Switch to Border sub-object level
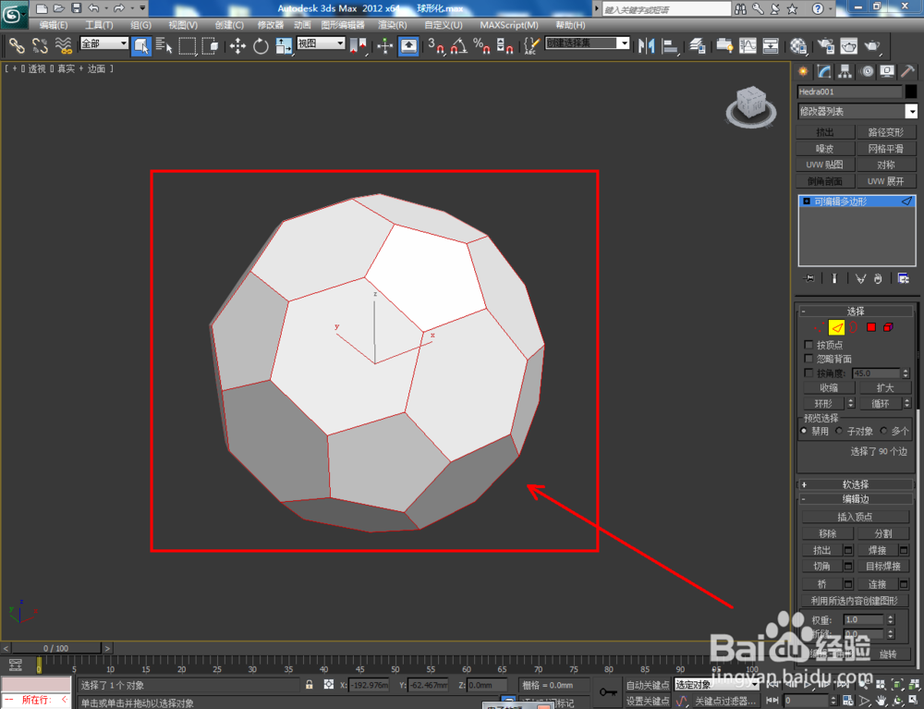This screenshot has width=924, height=709. point(854,327)
